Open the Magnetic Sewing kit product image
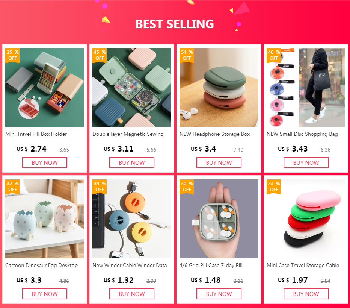The image size is (350, 308). point(132,88)
